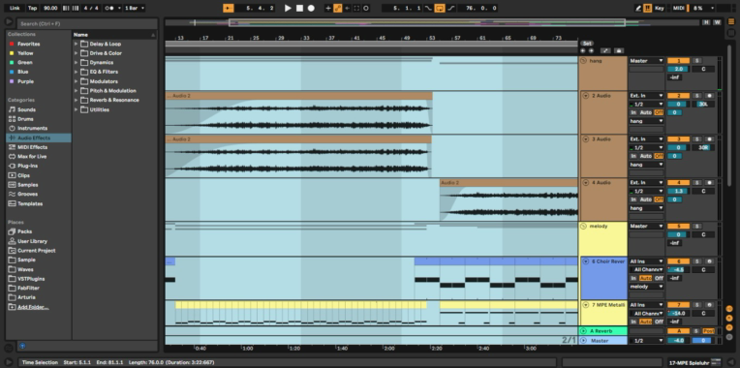Open 6 Choir Rever All Ins dropdown

click(x=646, y=261)
